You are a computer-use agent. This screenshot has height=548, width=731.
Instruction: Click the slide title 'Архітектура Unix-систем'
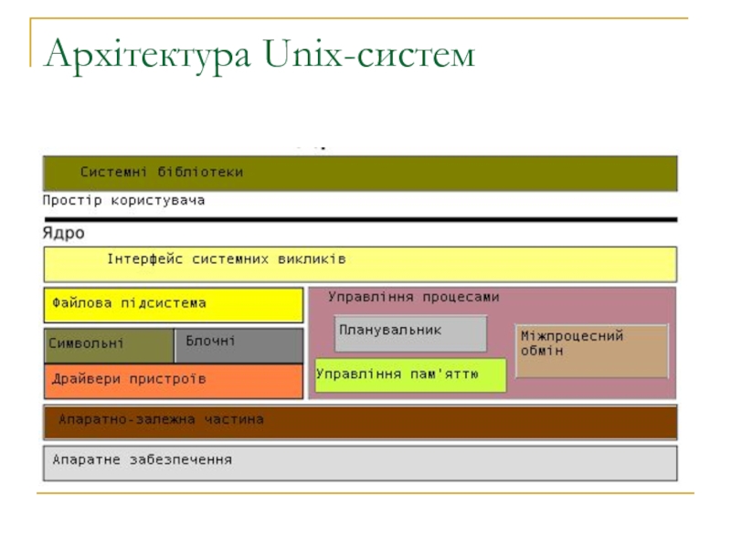pyautogui.click(x=260, y=55)
